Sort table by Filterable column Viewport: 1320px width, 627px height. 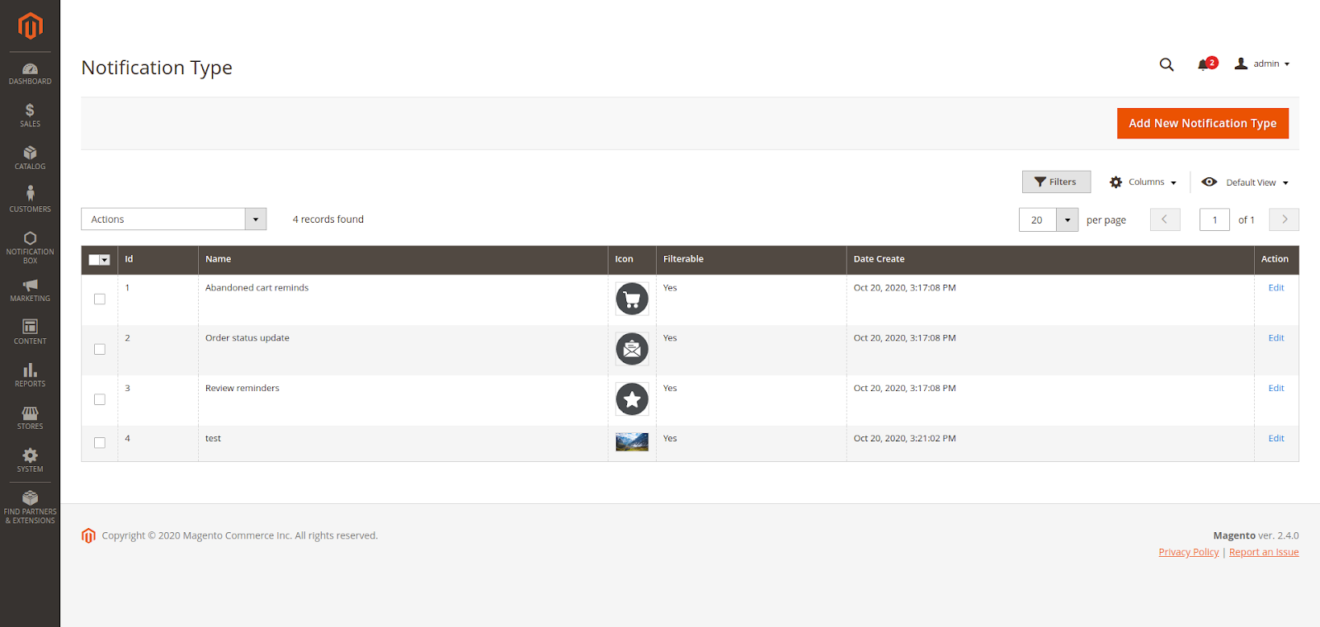752,260
